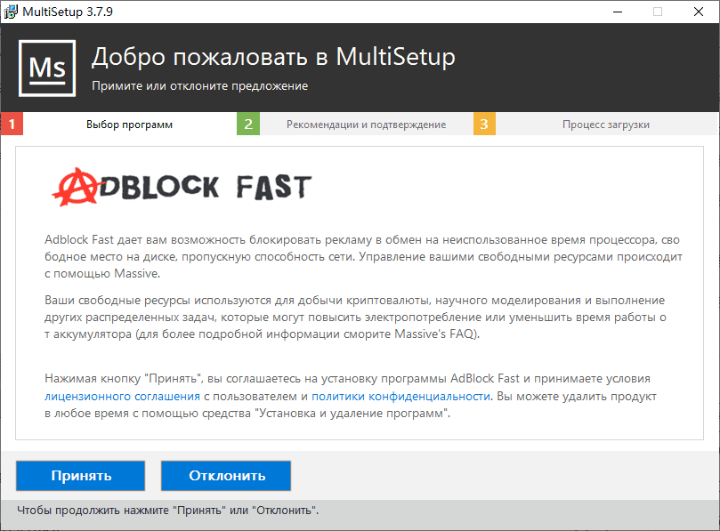Close the MultiSetup installer window
This screenshot has width=720, height=531.
point(699,12)
